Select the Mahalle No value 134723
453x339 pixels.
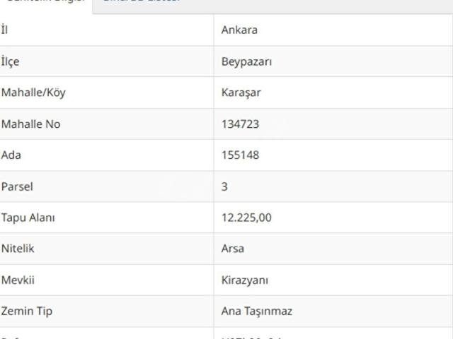coord(240,124)
